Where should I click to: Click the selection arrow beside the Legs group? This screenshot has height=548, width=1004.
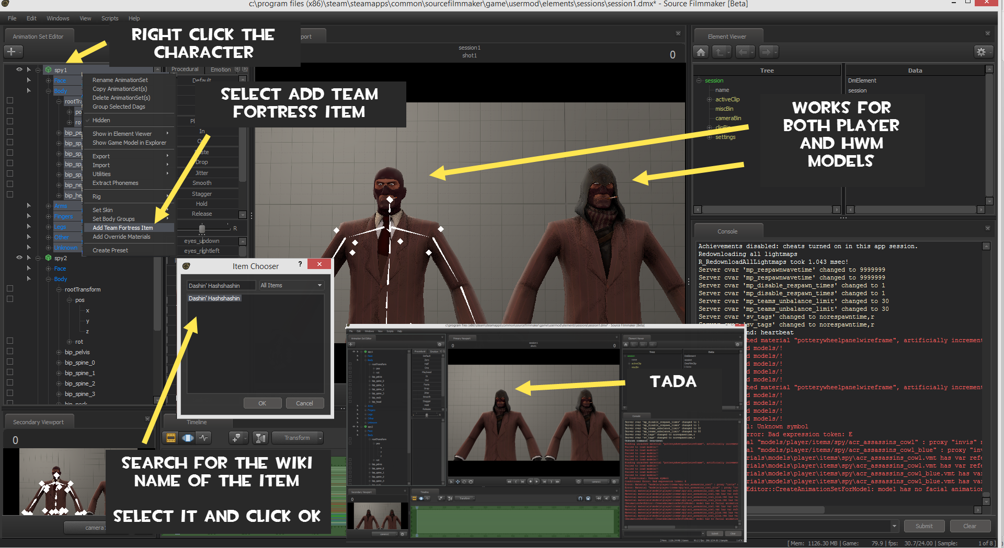(x=29, y=226)
